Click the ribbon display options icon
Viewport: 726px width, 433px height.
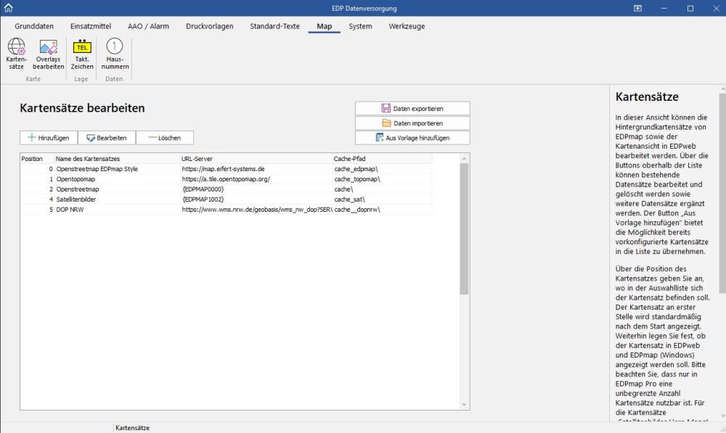coord(637,8)
